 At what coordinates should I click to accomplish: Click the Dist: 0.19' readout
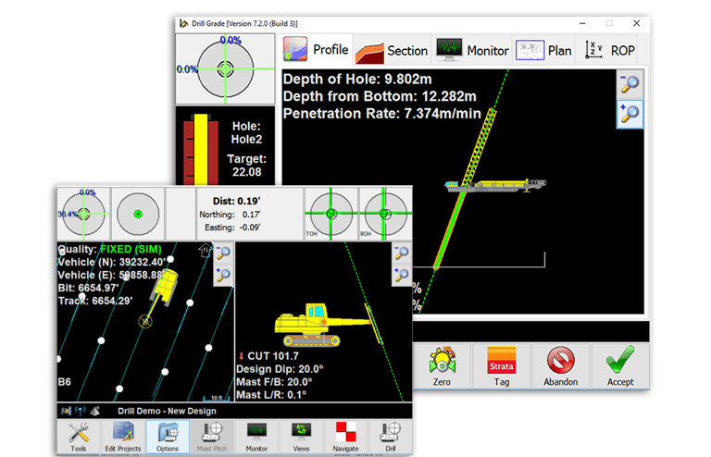coord(236,201)
